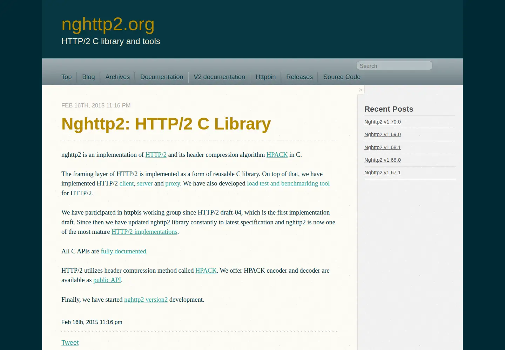Go to Releases in the navigation
This screenshot has height=350, width=505.
coord(299,77)
